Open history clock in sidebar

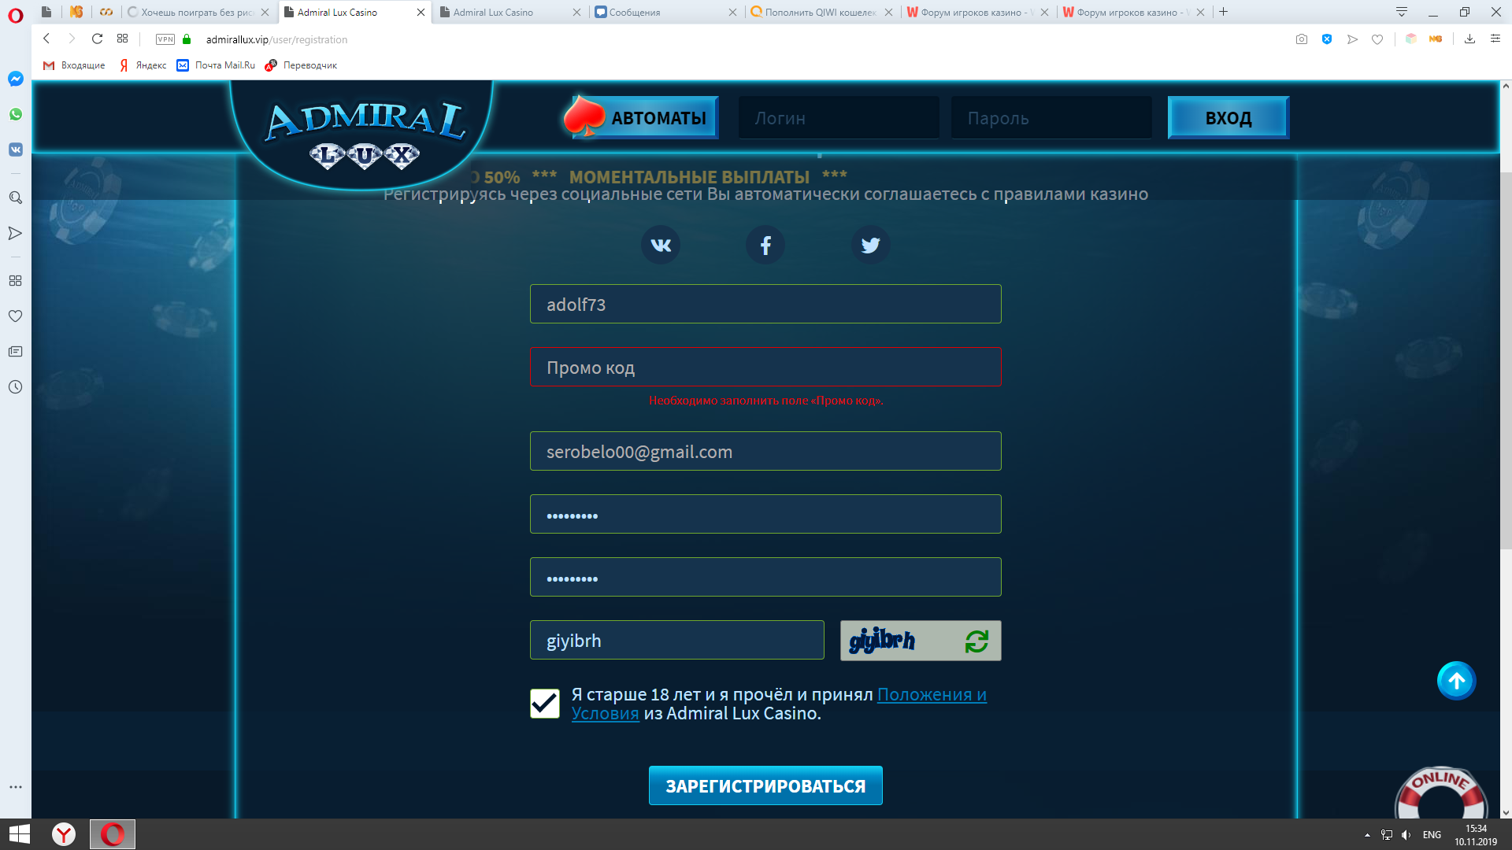(16, 386)
